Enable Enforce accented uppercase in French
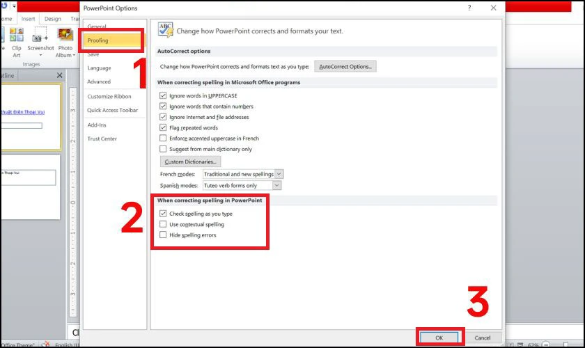This screenshot has width=585, height=348. (x=163, y=138)
